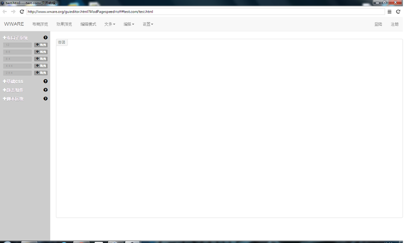This screenshot has width=418, height=243.
Task: Open the help icon beside 脚本区块
Action: 46,99
